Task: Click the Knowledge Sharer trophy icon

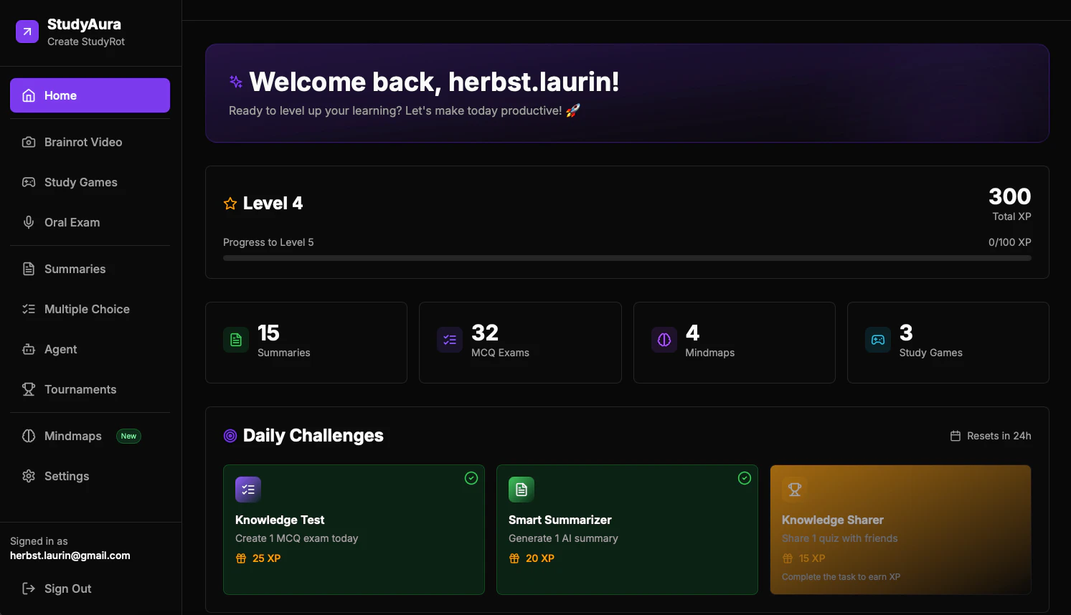Action: (794, 490)
